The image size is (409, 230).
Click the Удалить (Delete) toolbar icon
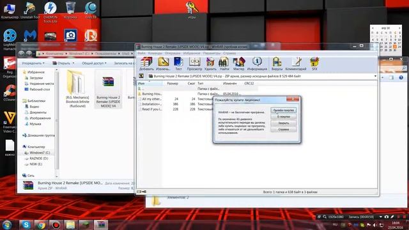click(x=210, y=64)
